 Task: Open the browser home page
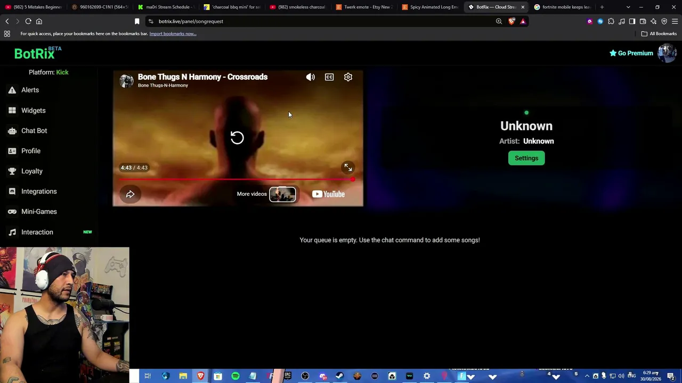coord(39,21)
